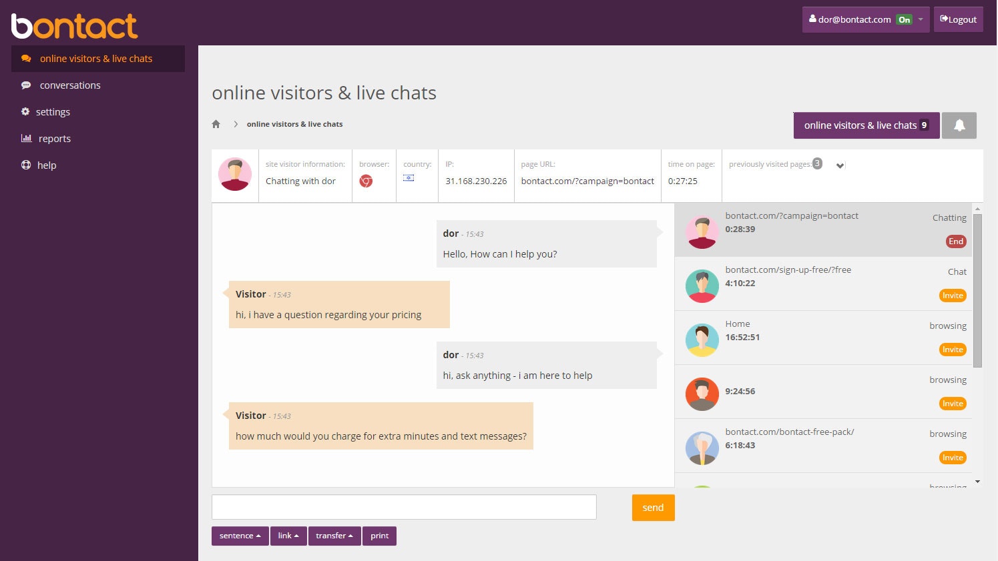The width and height of the screenshot is (998, 561).
Task: End the chat with the red End button
Action: [x=956, y=241]
